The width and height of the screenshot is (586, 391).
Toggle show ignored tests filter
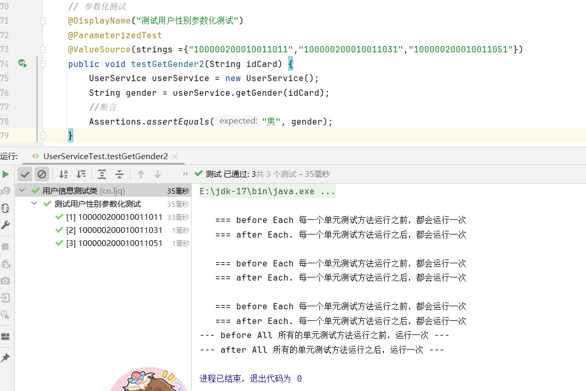pyautogui.click(x=42, y=174)
